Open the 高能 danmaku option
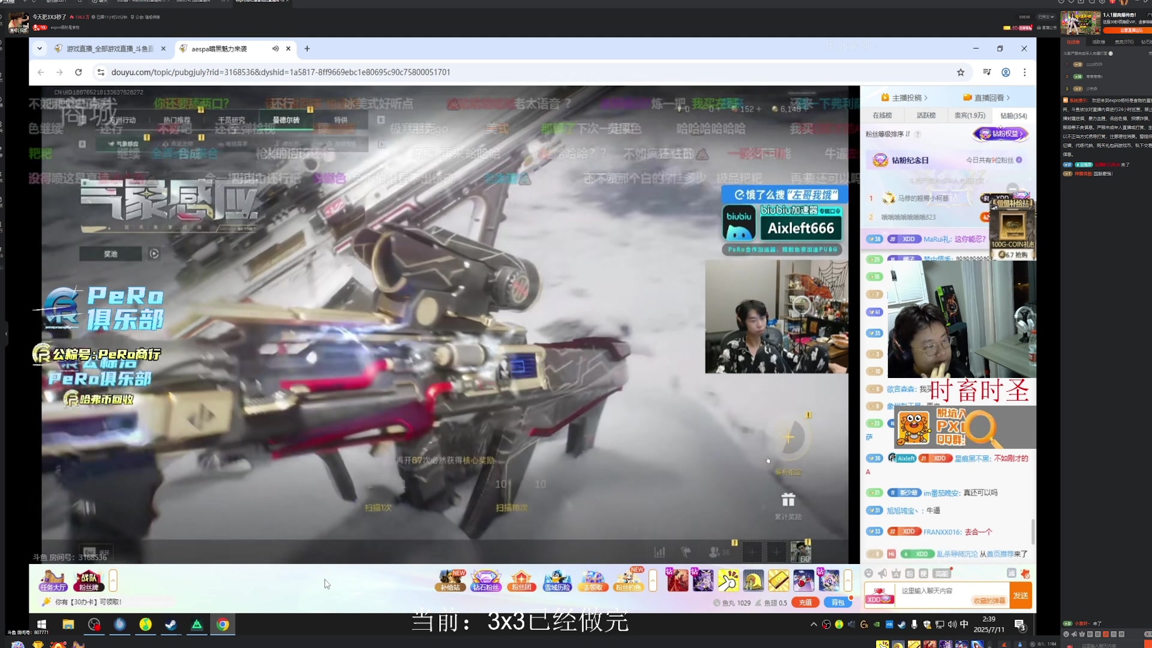Screen dimensions: 1152x648 click(x=942, y=574)
